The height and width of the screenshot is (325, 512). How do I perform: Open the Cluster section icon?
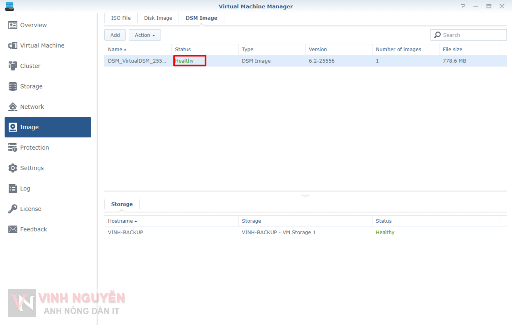coord(13,66)
